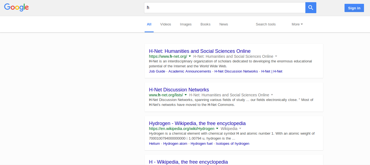Open the News tab
This screenshot has height=165, width=370.
224,24
